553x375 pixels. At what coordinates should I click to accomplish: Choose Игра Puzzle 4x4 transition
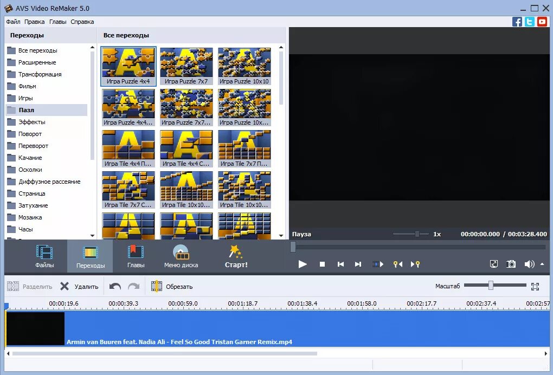tap(128, 66)
